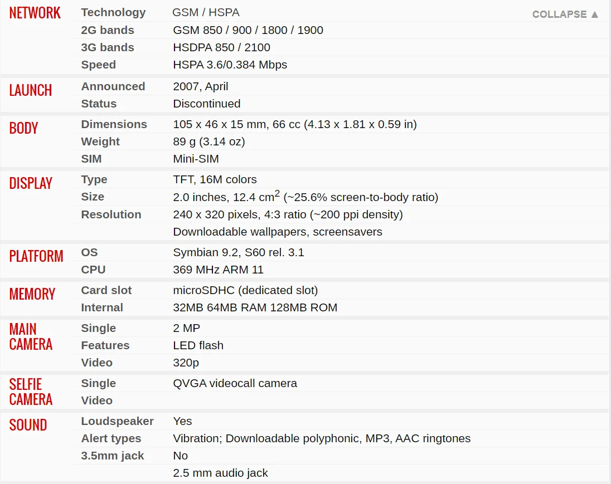The height and width of the screenshot is (484, 611).
Task: Click the Internal memory label
Action: coord(102,307)
